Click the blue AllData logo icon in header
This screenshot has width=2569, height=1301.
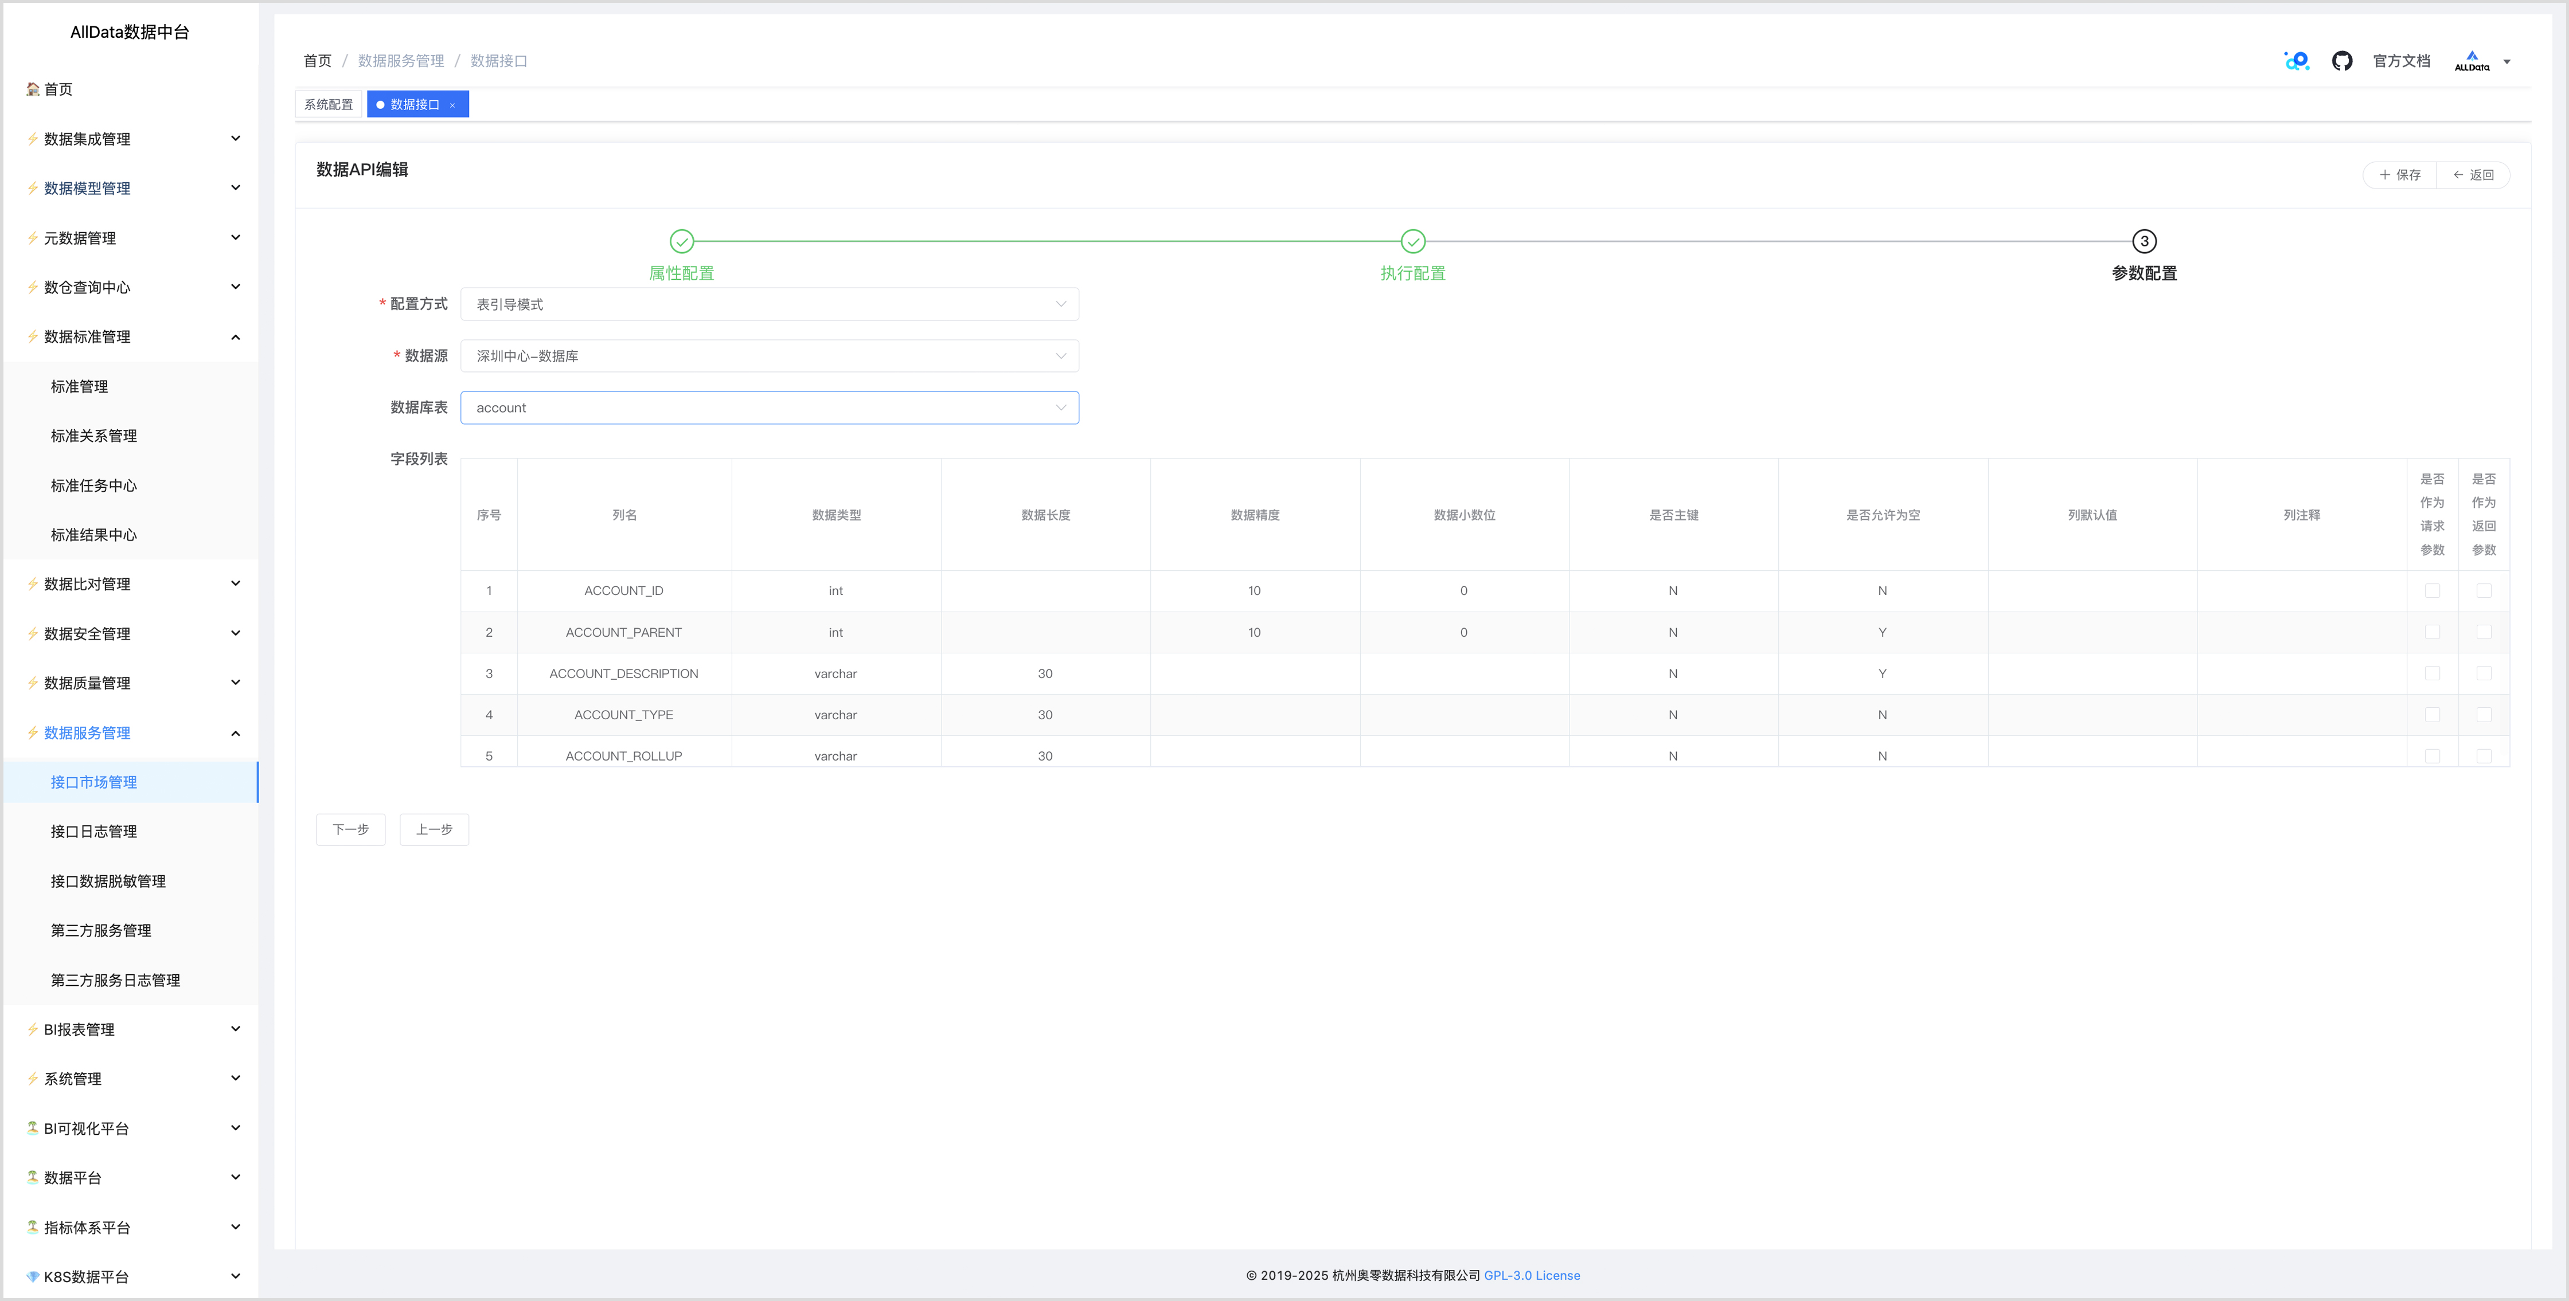coord(2297,61)
